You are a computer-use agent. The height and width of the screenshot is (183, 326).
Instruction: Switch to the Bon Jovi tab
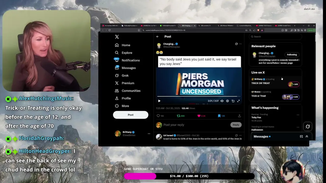point(149,26)
